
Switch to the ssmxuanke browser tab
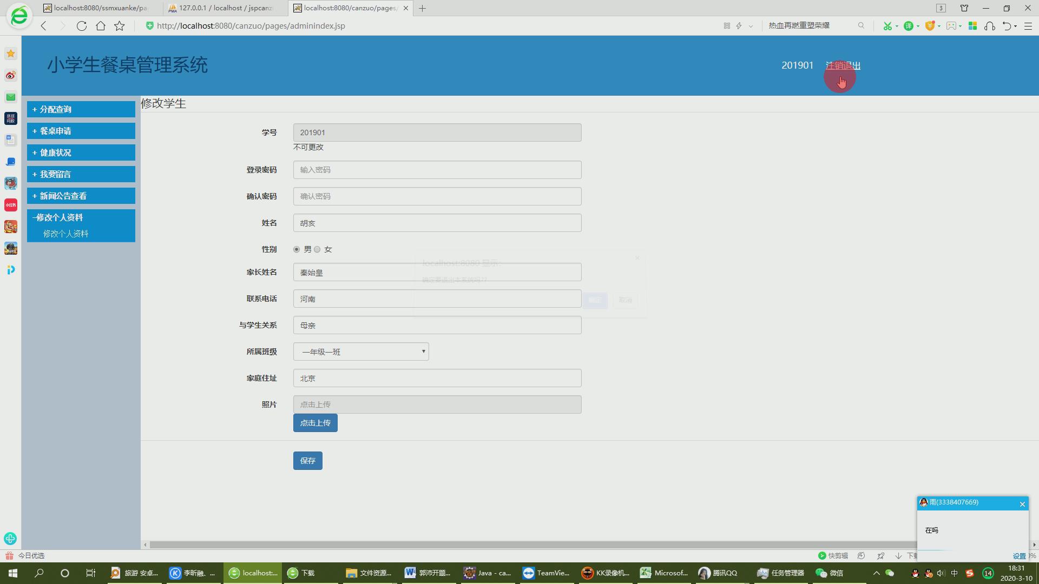[x=100, y=8]
